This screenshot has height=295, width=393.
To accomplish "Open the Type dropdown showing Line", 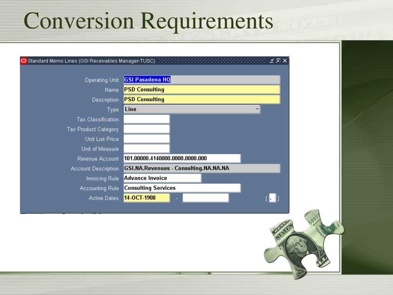I will [x=192, y=109].
